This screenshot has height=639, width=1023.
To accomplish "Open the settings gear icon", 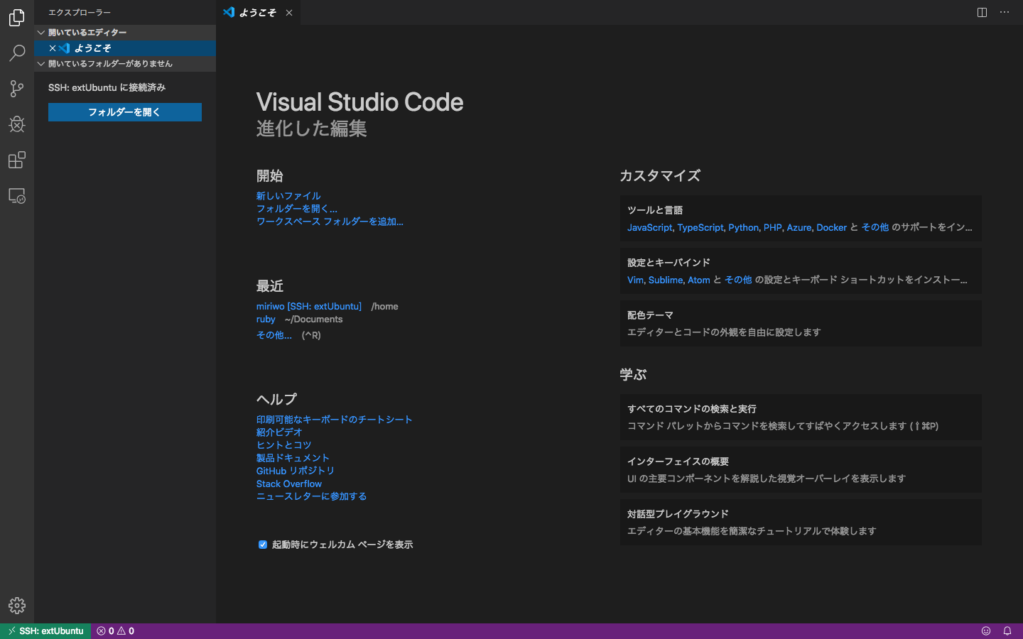I will pyautogui.click(x=16, y=606).
